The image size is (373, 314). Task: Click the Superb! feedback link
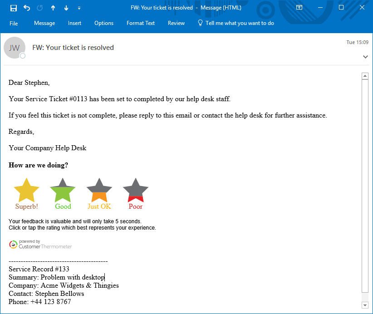(26, 206)
